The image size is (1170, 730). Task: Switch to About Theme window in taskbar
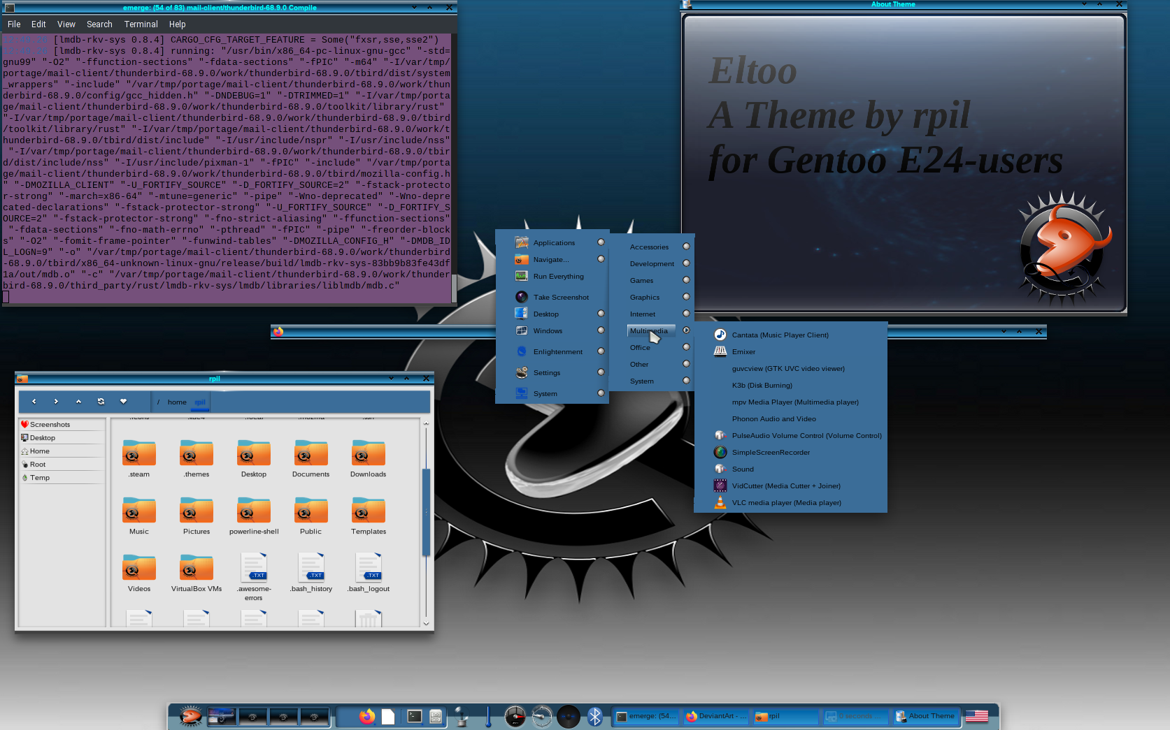click(927, 716)
